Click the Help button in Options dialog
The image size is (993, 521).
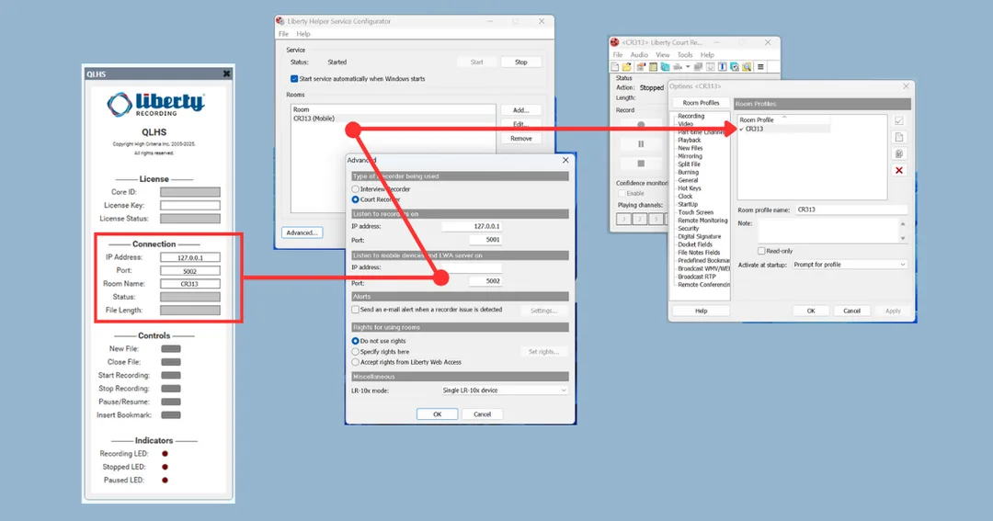tap(701, 311)
